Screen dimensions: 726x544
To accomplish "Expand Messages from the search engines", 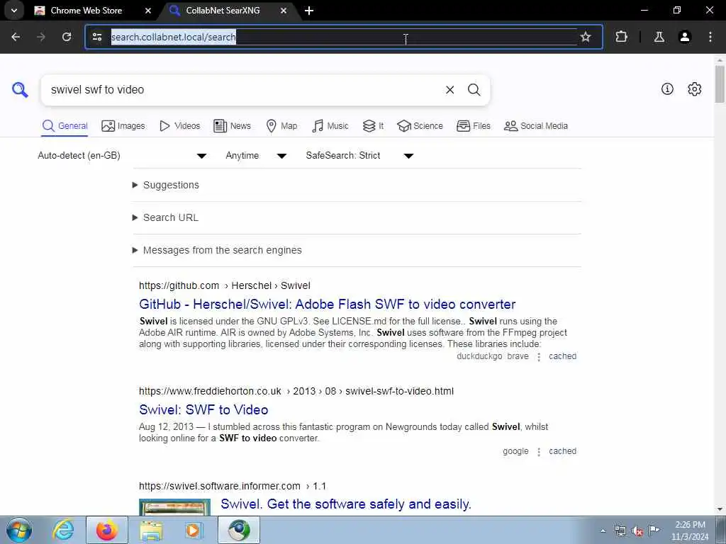I will coord(217,250).
